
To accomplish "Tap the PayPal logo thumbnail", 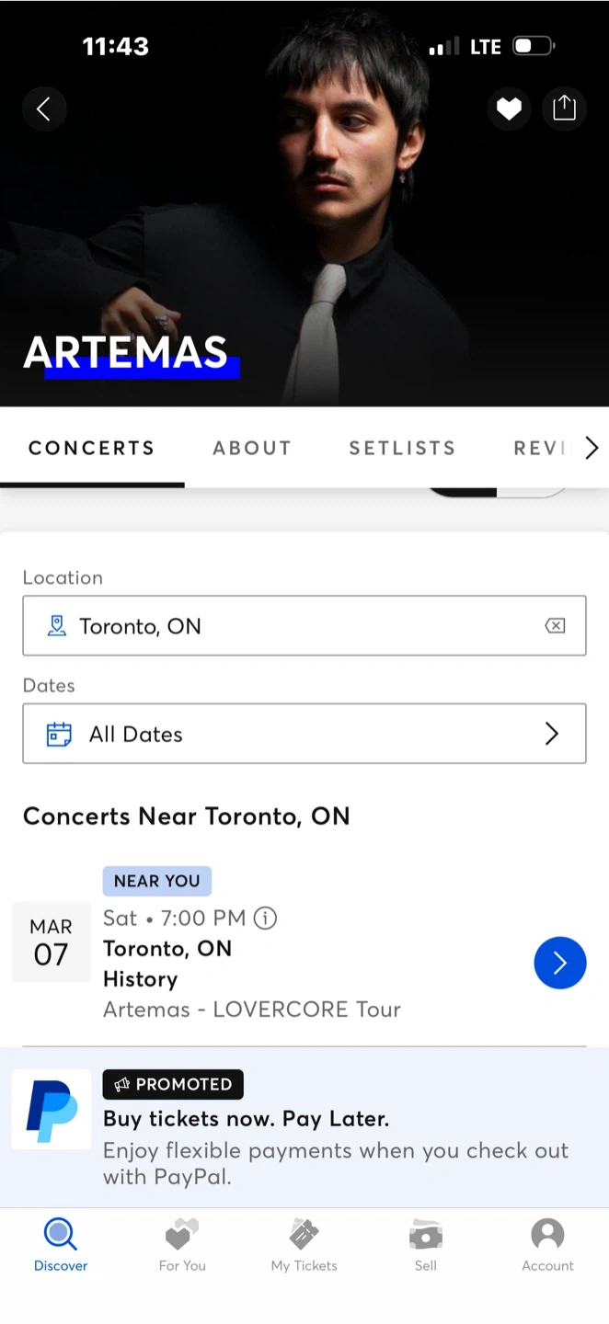I will (52, 1110).
